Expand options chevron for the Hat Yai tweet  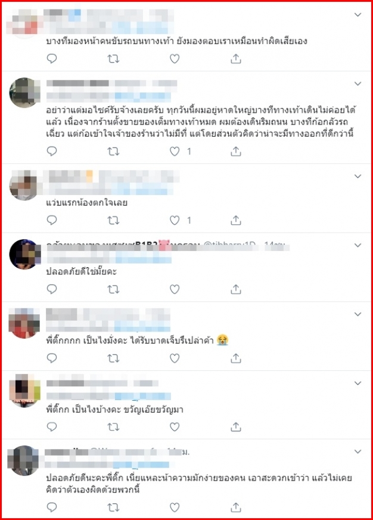pos(358,83)
